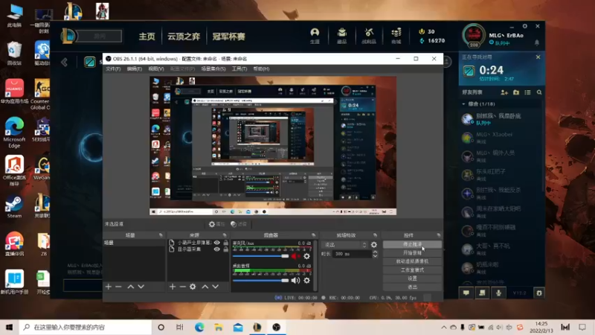Move selected source up in list
The width and height of the screenshot is (595, 335).
[x=205, y=287]
